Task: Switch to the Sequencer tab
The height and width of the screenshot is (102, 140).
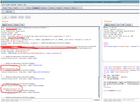Action: click(44, 8)
